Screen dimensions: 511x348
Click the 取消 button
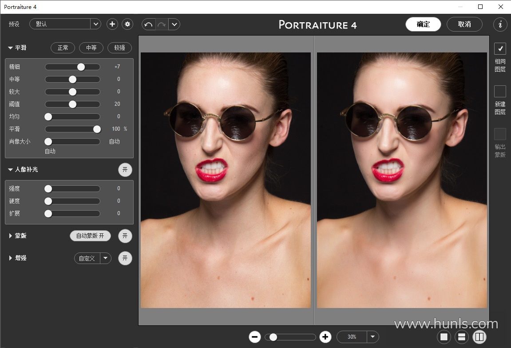point(464,24)
